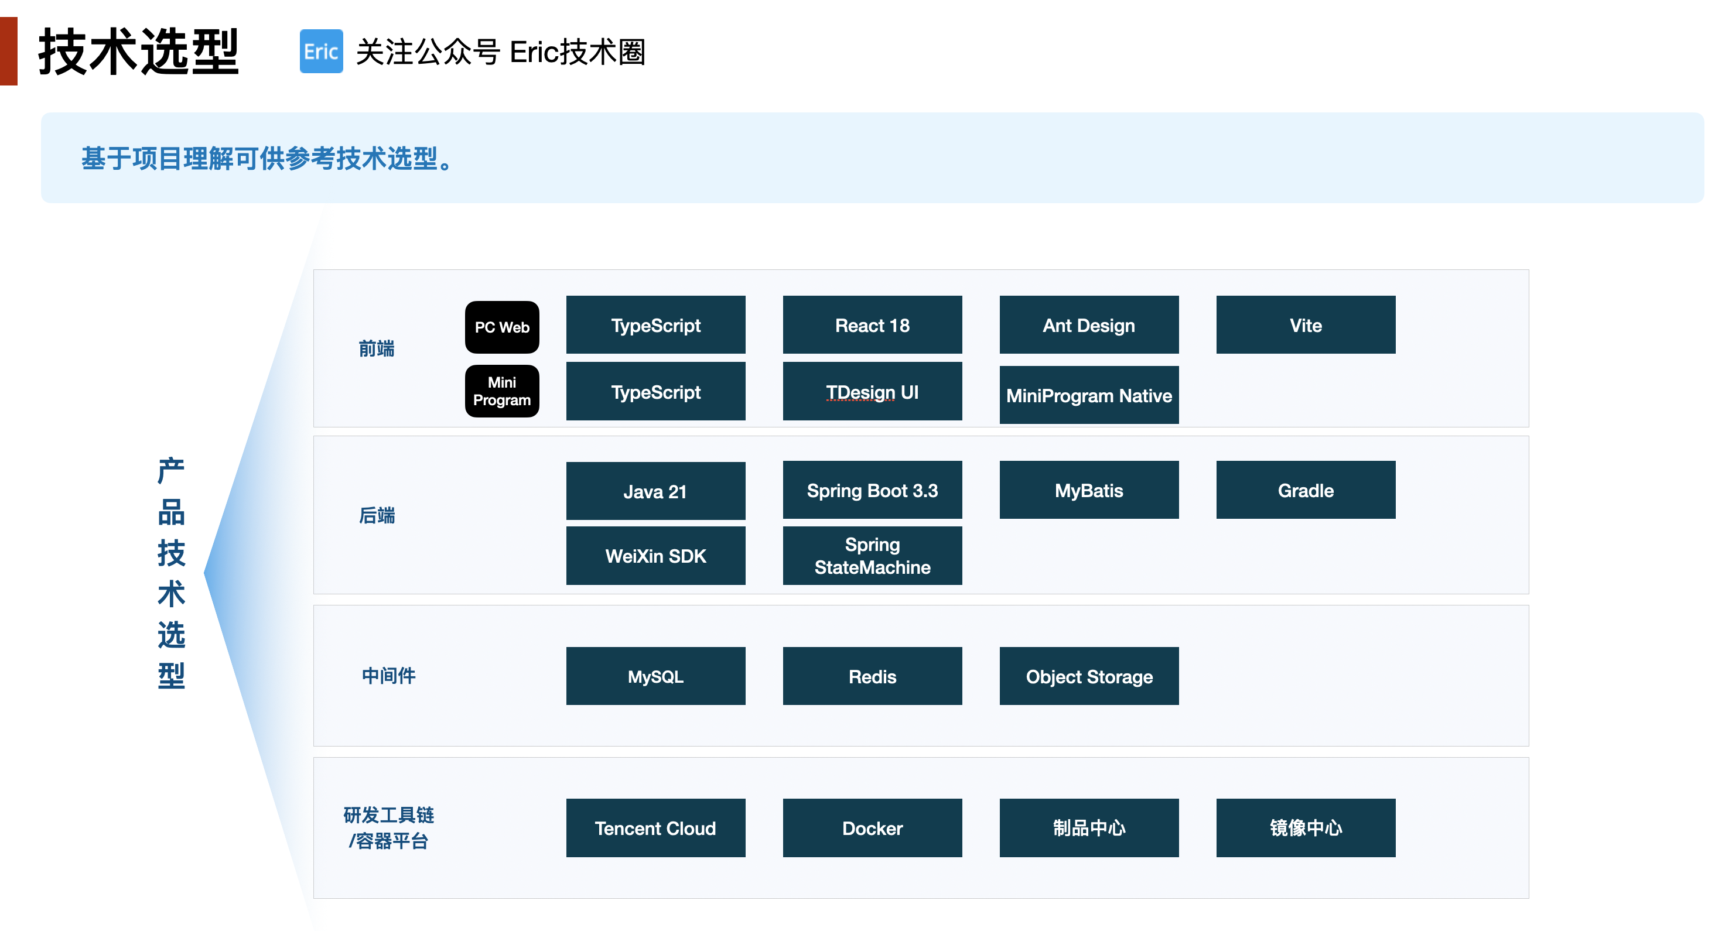Click the Vite box
This screenshot has width=1715, height=931.
click(1306, 325)
